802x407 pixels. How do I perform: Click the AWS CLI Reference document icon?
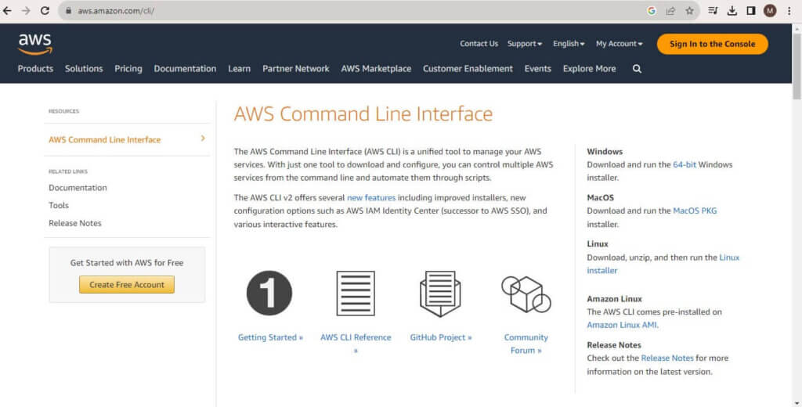356,294
